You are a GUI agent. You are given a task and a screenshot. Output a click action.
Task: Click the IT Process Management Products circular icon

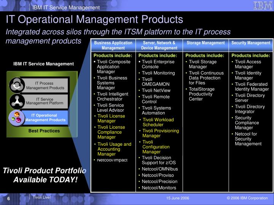tap(17, 85)
